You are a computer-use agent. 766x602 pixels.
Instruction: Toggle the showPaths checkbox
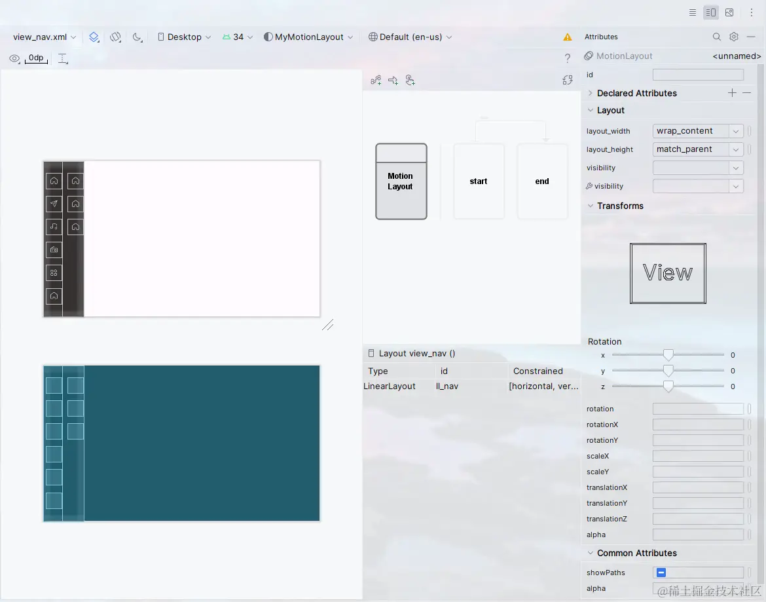coord(661,573)
